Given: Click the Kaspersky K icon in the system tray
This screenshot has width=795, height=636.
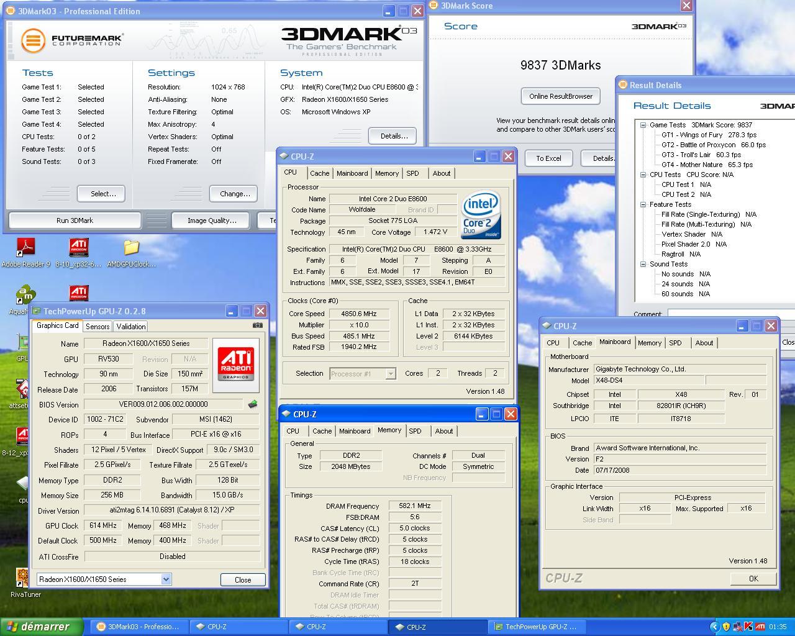Looking at the screenshot, I should tap(749, 627).
